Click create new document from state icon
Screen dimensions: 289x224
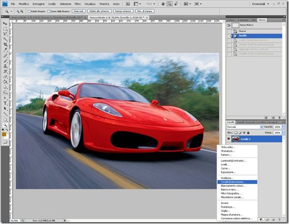click(x=266, y=117)
